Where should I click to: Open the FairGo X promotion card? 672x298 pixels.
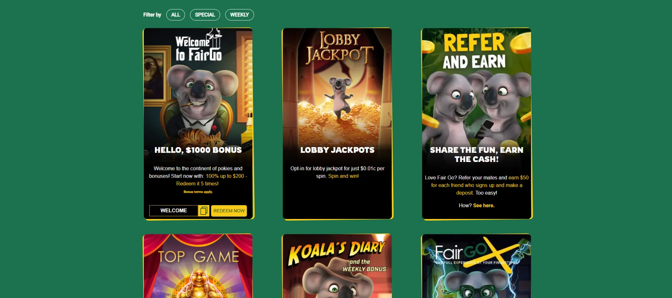pos(477,266)
